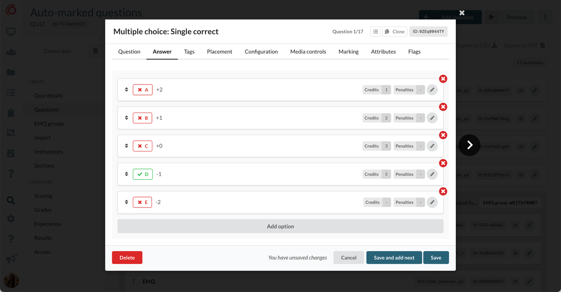
Task: Click the Save and add next button
Action: tap(394, 258)
